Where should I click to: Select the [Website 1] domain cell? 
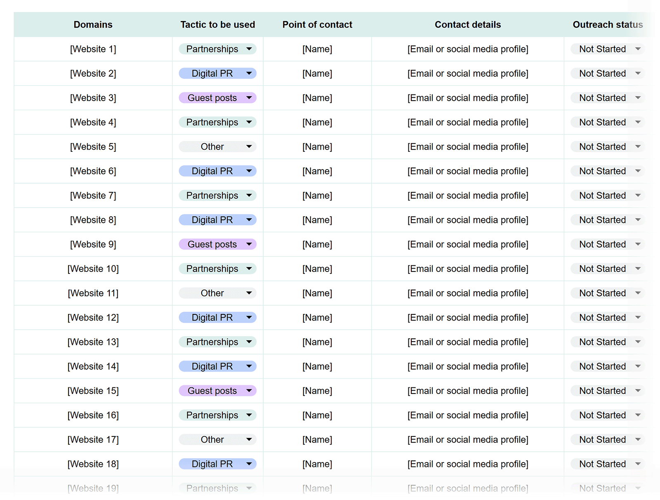(x=93, y=49)
